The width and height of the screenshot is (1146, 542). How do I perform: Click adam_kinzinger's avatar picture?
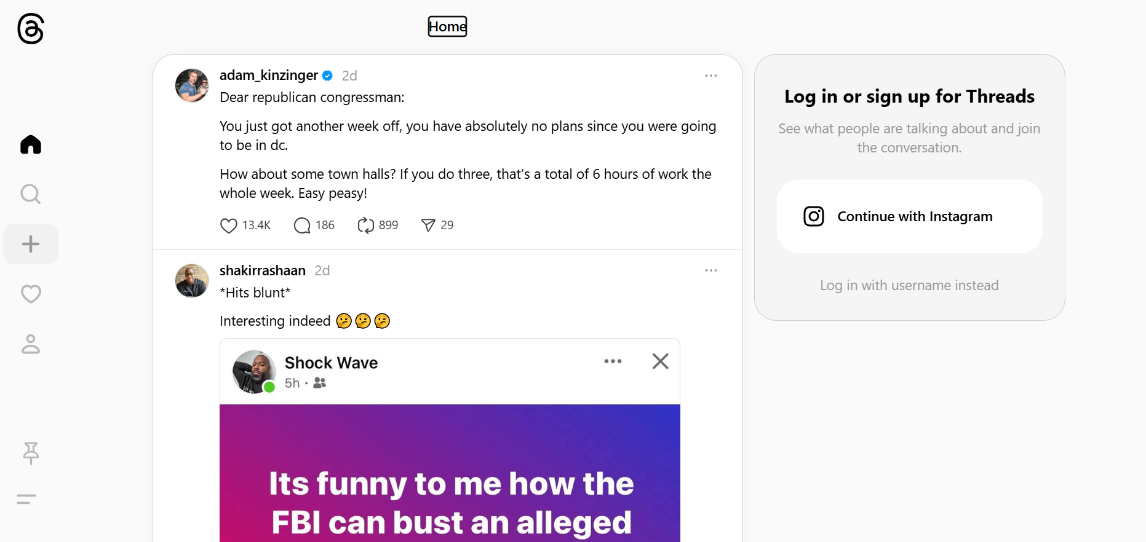tap(192, 85)
